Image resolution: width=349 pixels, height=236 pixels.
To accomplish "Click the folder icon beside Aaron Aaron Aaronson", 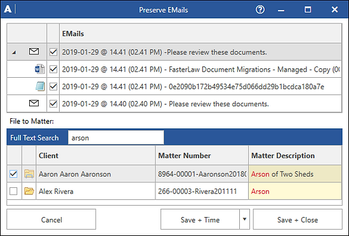I will click(x=29, y=174).
